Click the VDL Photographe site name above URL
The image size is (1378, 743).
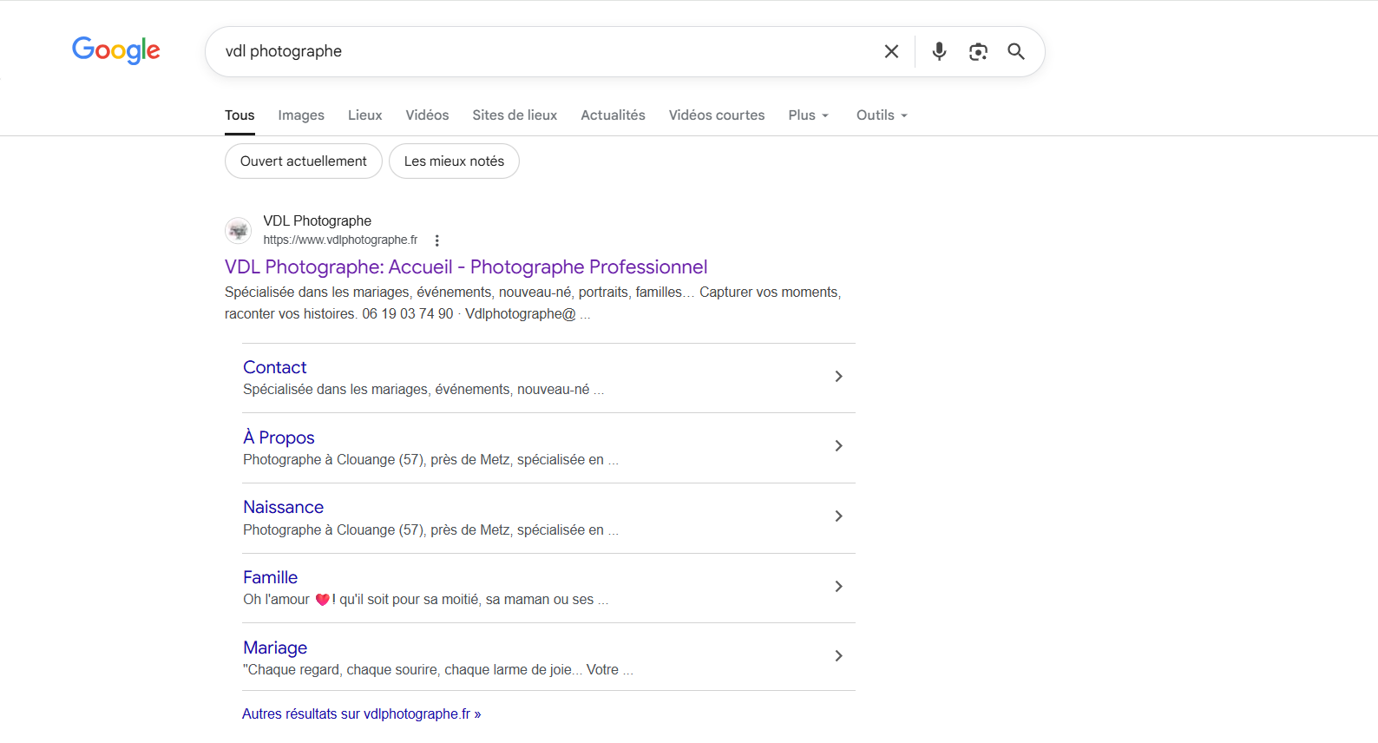point(318,220)
